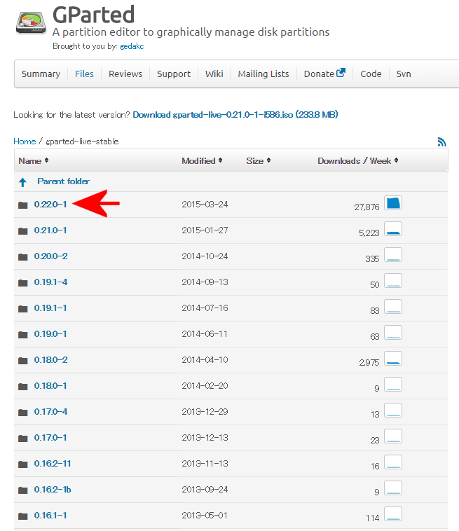Screen dimensions: 459x531
Task: Open the 0.16.1-1 folder link
Action: 50,516
